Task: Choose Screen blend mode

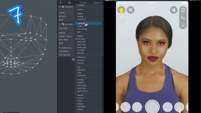Action: (80, 26)
